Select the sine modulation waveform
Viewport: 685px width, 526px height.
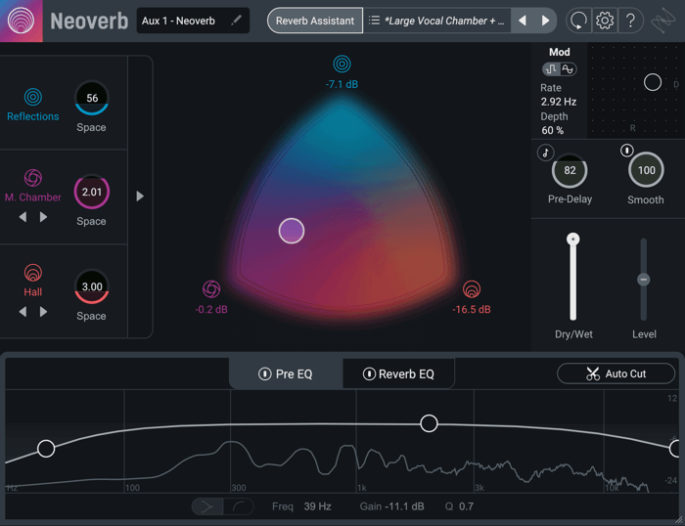568,69
